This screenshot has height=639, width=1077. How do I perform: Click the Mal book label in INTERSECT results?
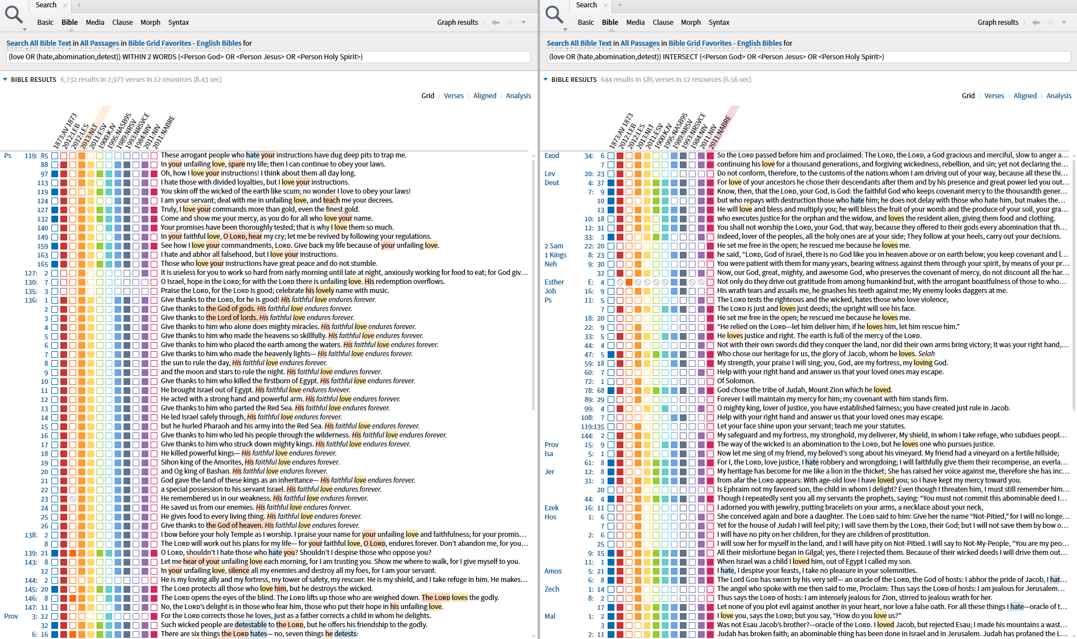coord(550,616)
